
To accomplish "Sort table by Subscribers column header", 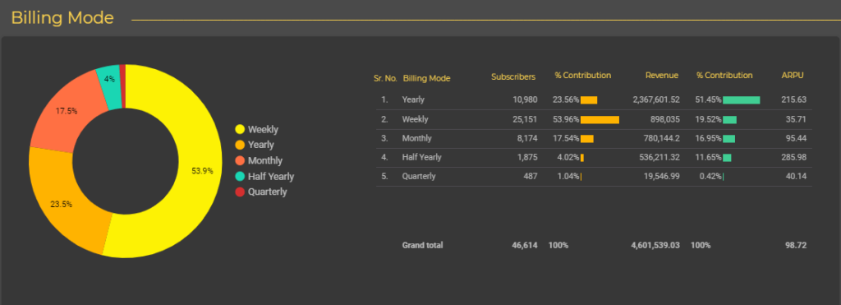I will [512, 76].
